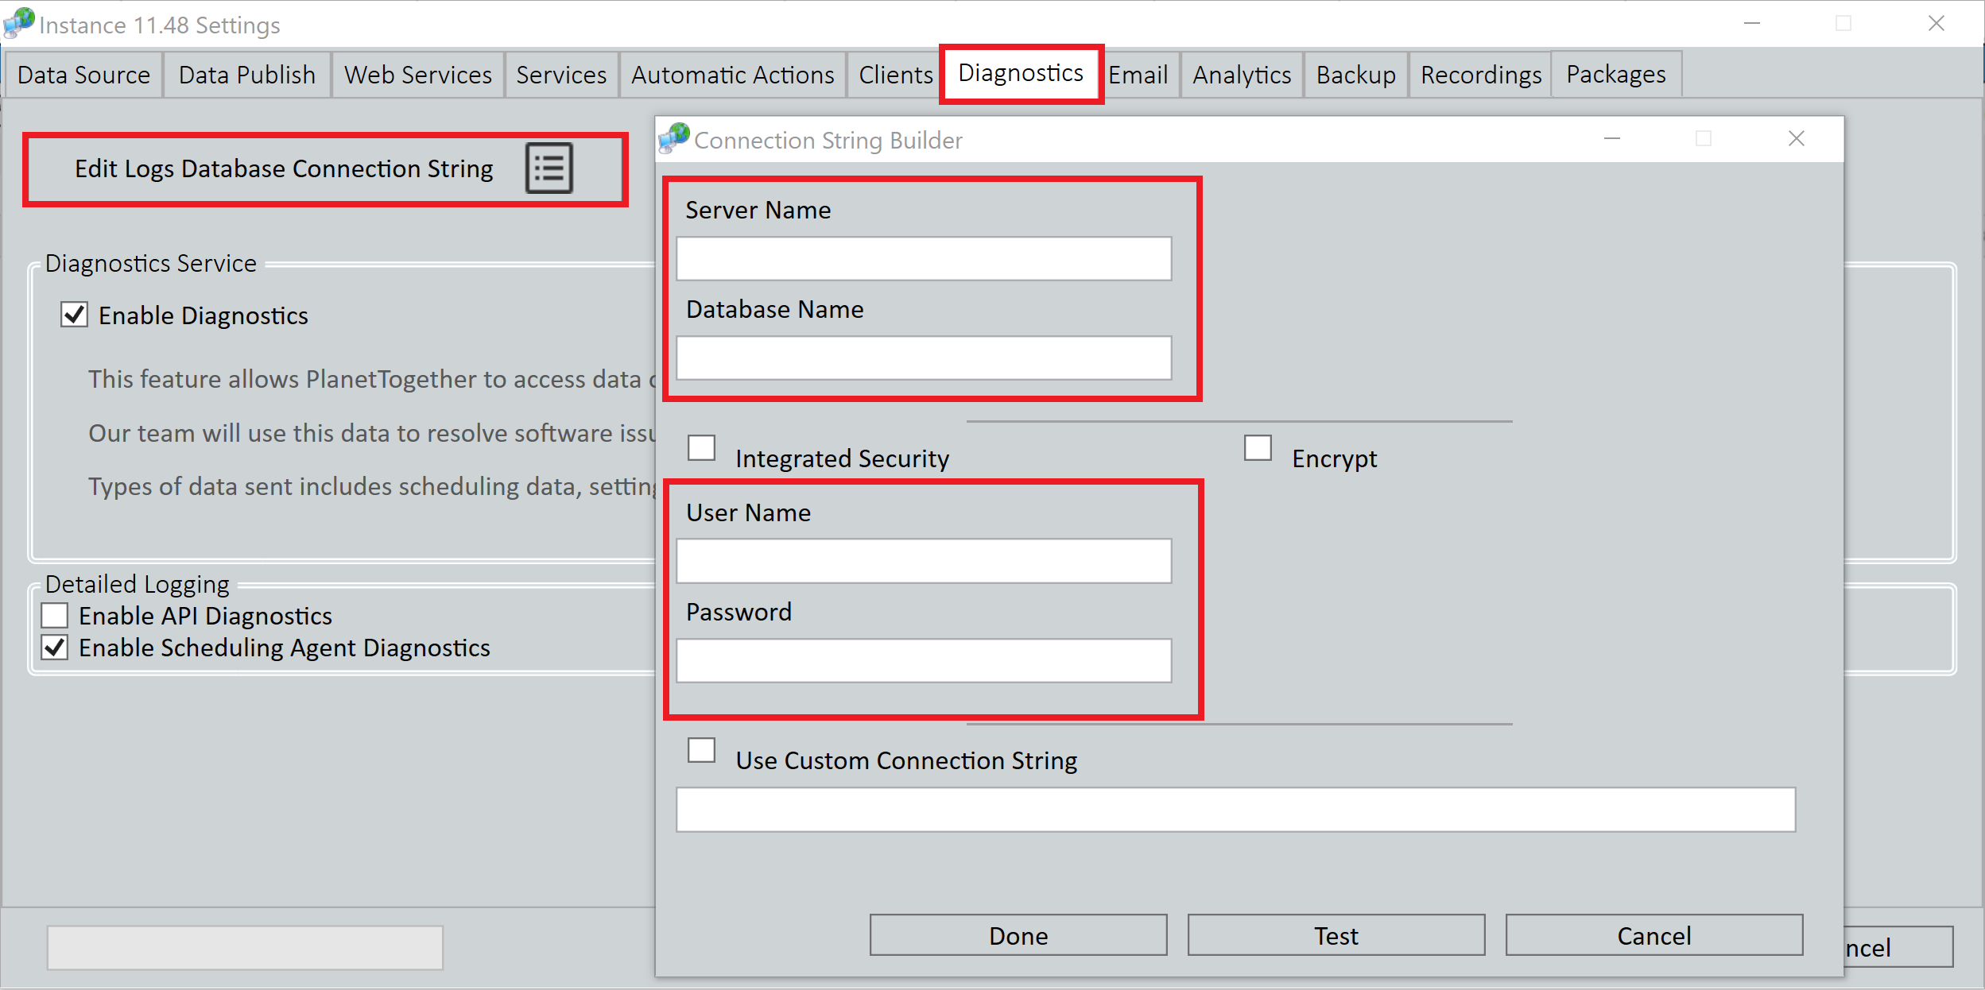
Task: Go to the Automatic Actions tab
Action: click(x=733, y=75)
